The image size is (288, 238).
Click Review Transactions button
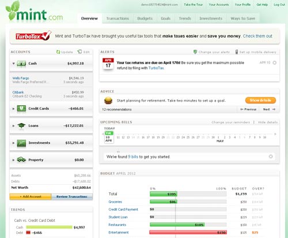click(x=72, y=196)
